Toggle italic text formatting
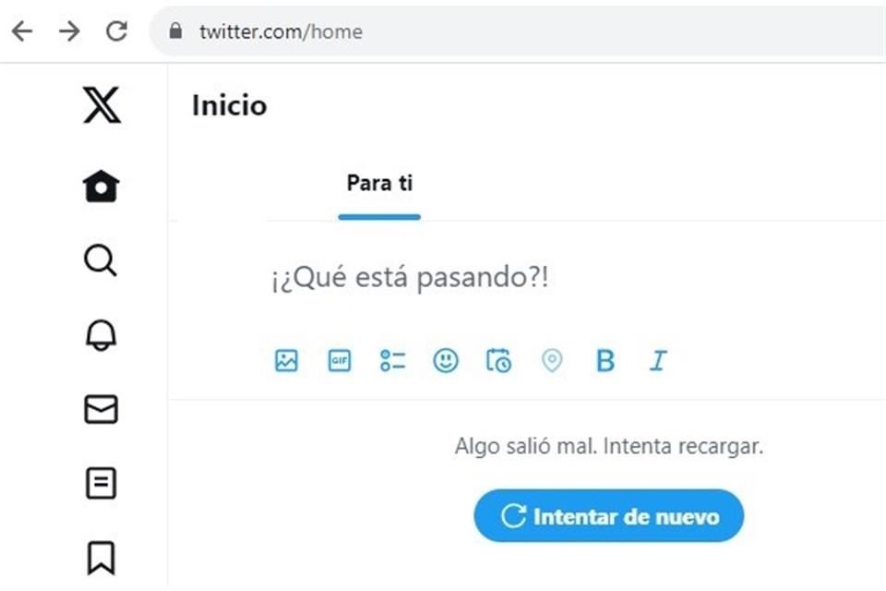 [657, 361]
